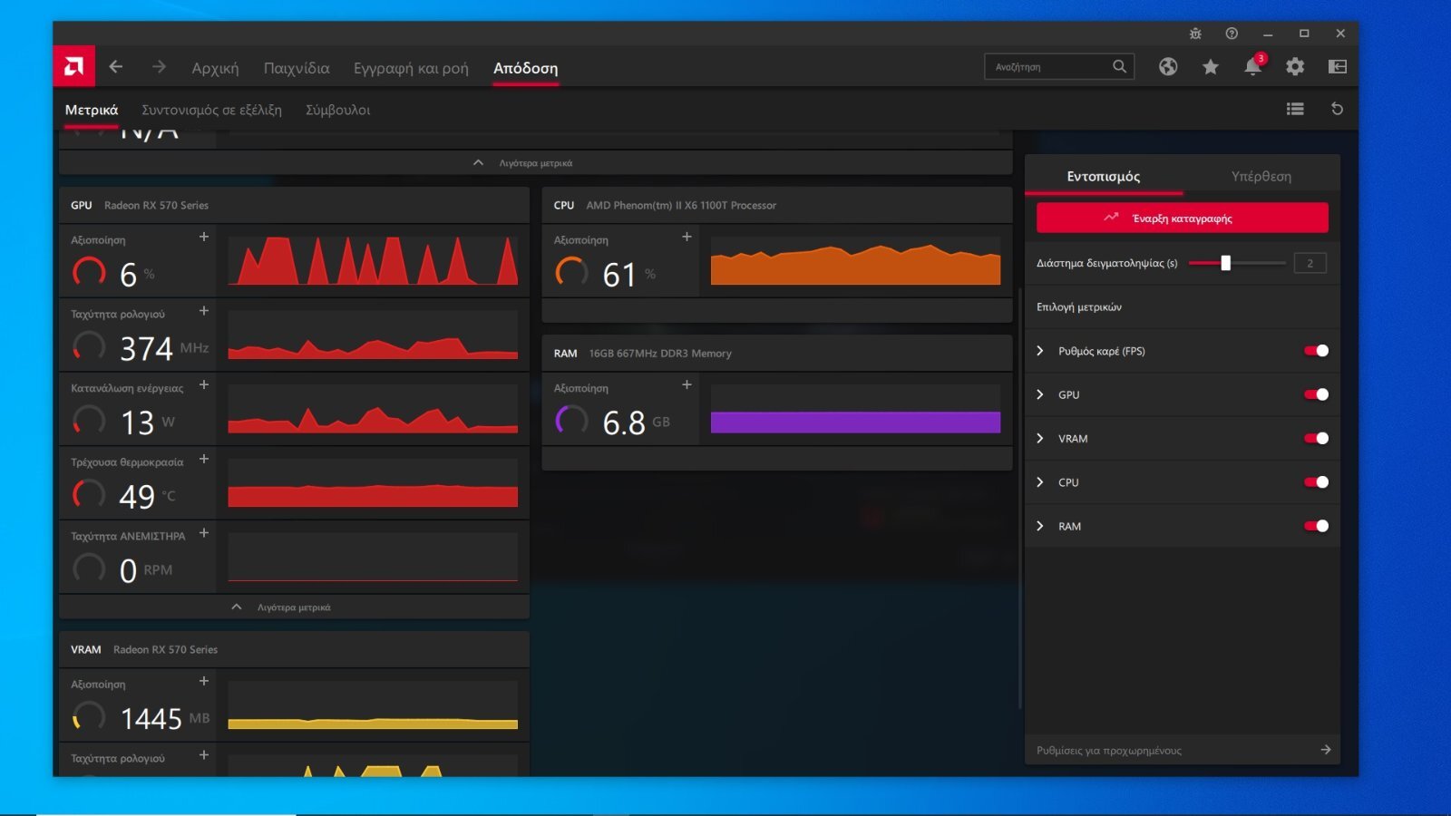Add RAM Αξιοποίηση metric with plus
1451x816 pixels.
pos(687,385)
